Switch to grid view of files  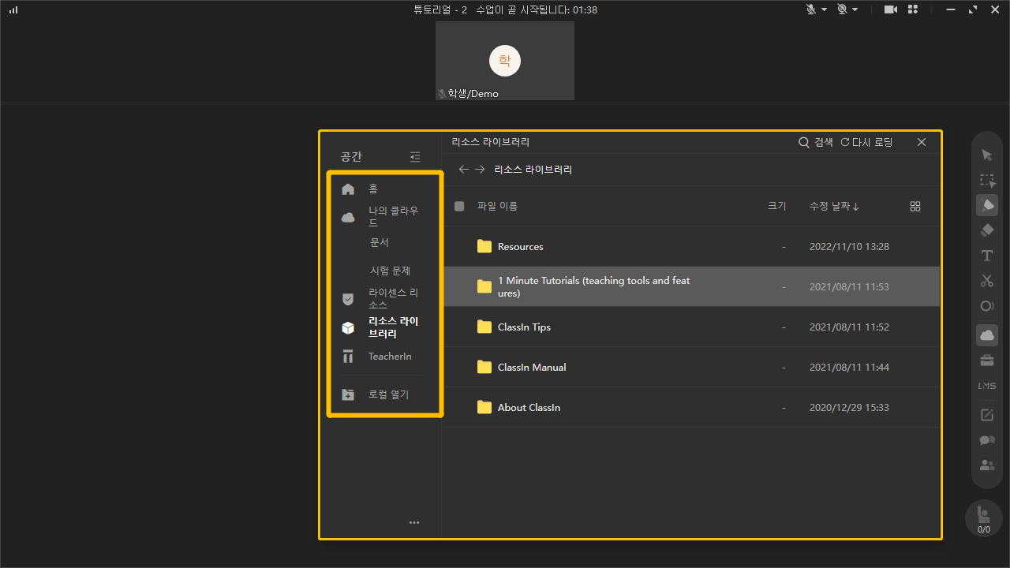pyautogui.click(x=915, y=206)
